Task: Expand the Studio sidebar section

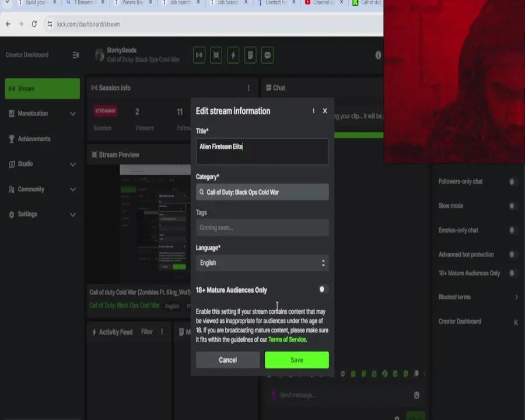Action: (73, 164)
